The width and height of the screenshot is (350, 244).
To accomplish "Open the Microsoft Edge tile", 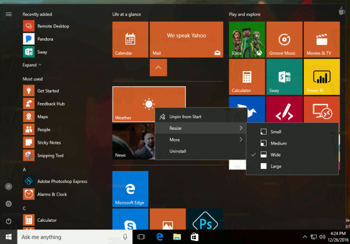I will [x=130, y=189].
